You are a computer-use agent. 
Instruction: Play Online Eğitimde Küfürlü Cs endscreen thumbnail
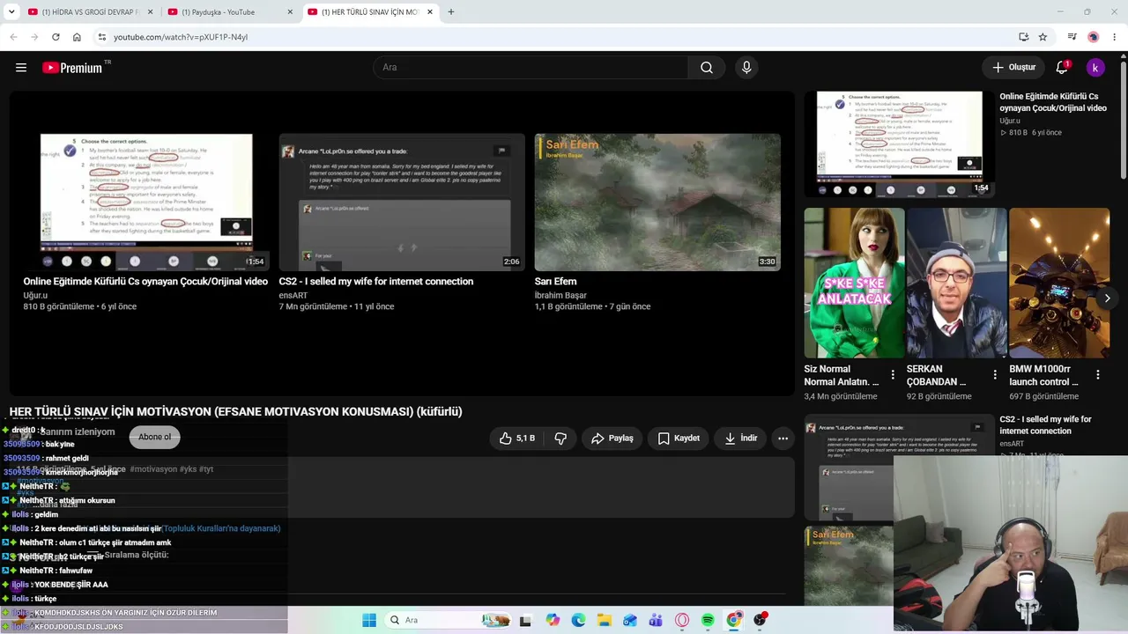146,202
